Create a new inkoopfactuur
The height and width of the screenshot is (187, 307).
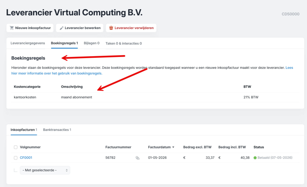(30, 28)
